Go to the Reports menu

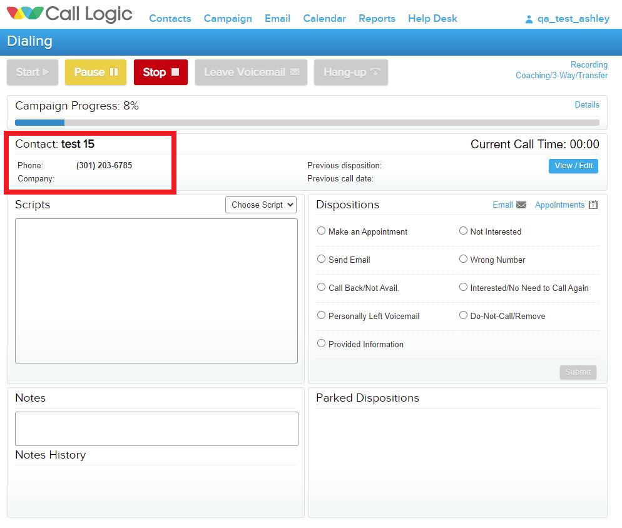pyautogui.click(x=377, y=19)
